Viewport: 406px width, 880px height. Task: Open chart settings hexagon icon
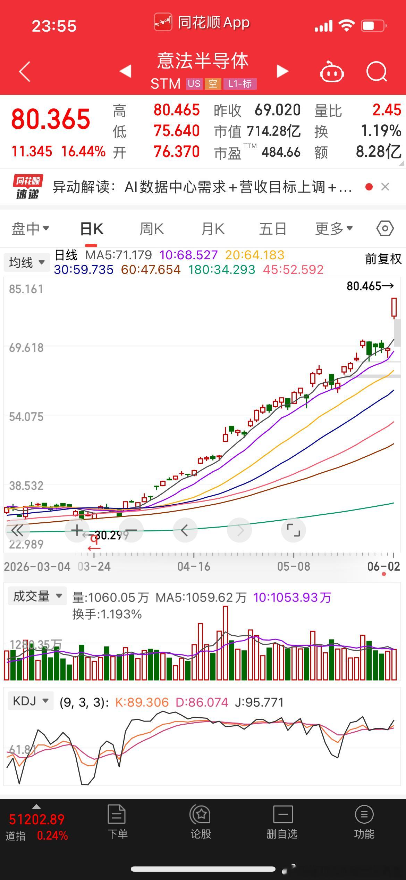pos(385,229)
